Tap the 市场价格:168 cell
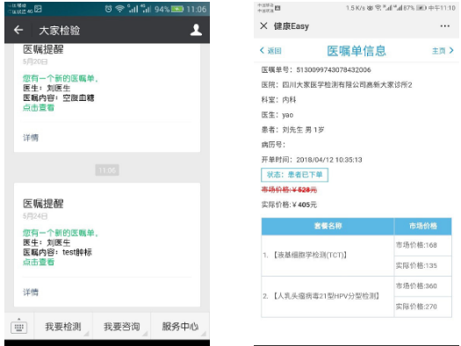Image resolution: width=461 pixels, height=346 pixels. click(x=422, y=245)
